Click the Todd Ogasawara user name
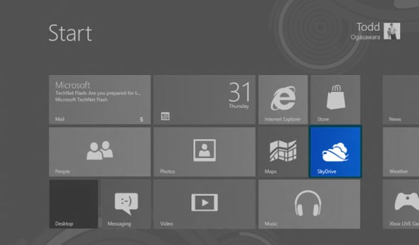 coord(365,31)
